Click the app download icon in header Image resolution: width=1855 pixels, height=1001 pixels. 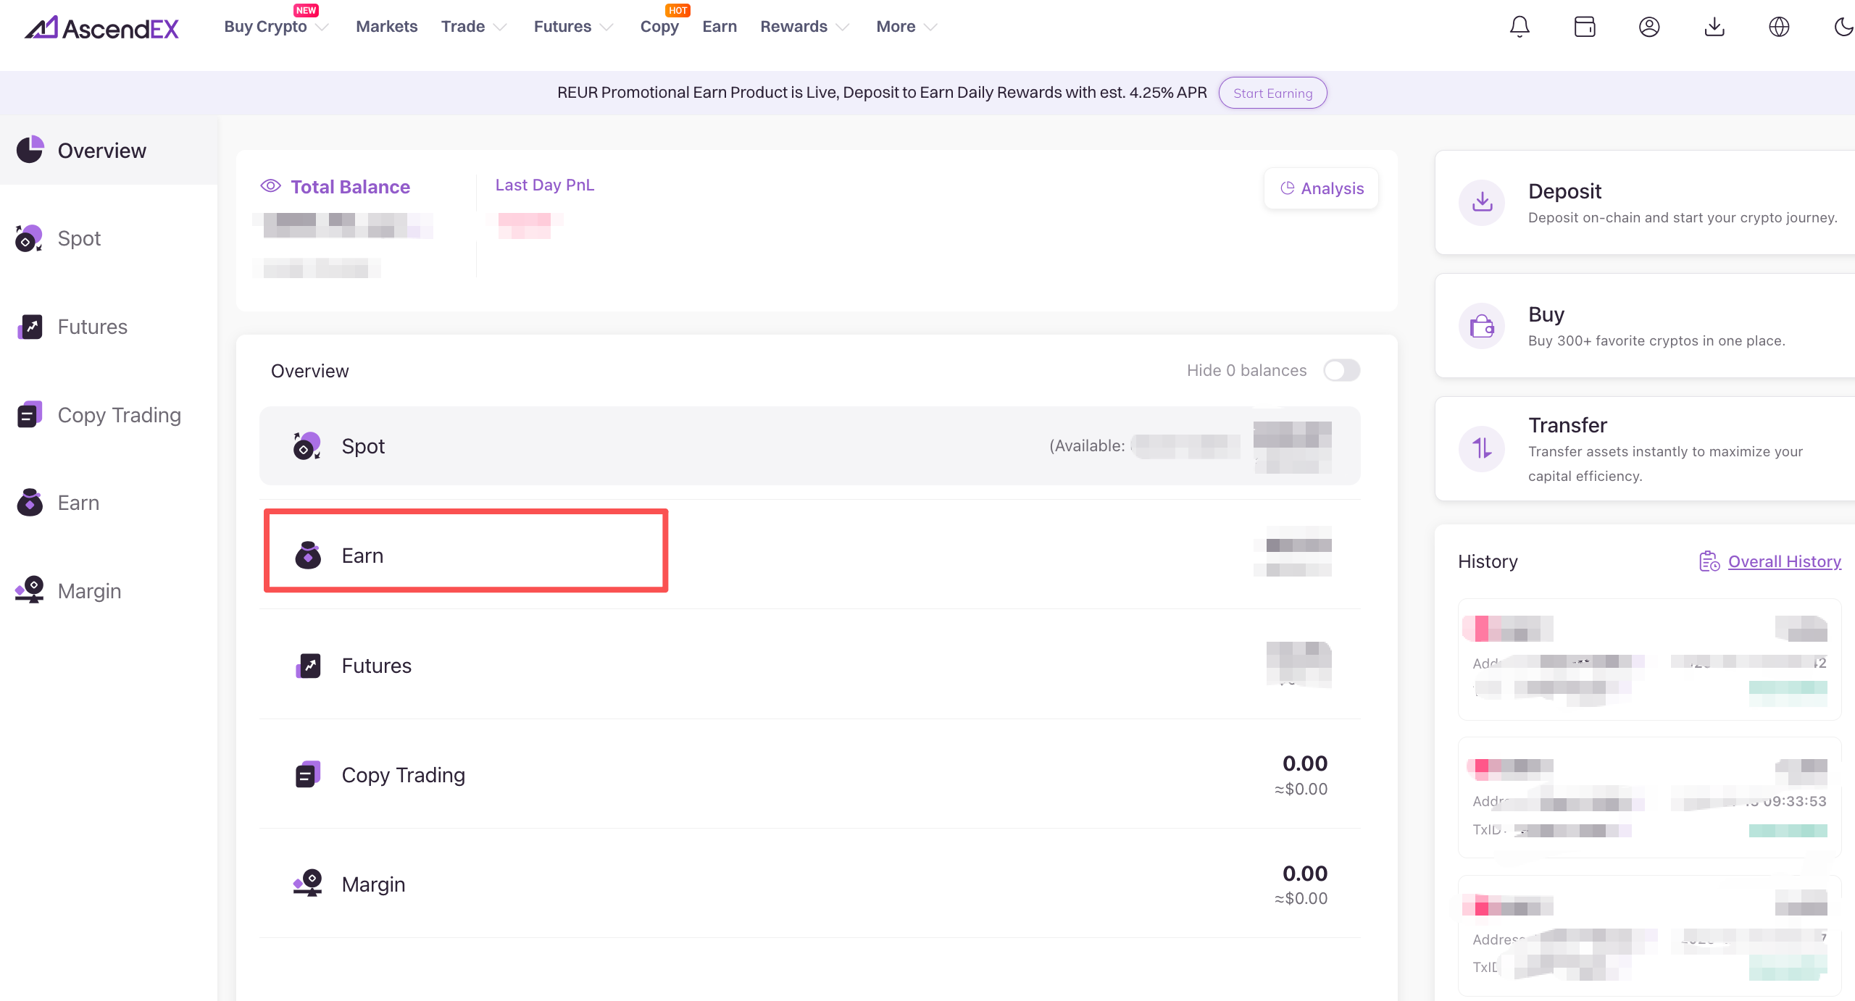pos(1714,27)
